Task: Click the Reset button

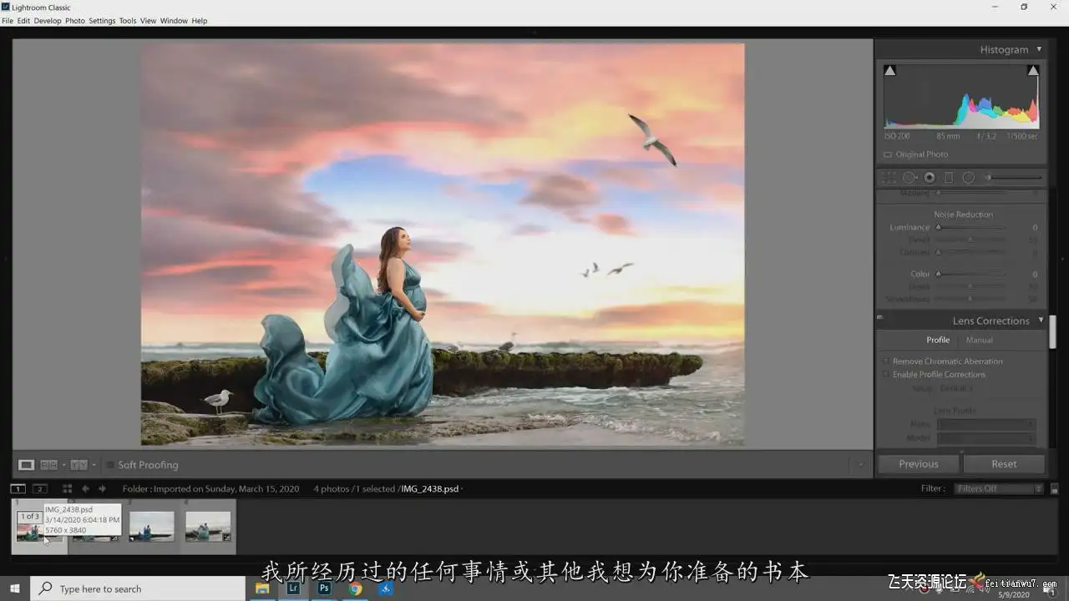Action: tap(1004, 464)
